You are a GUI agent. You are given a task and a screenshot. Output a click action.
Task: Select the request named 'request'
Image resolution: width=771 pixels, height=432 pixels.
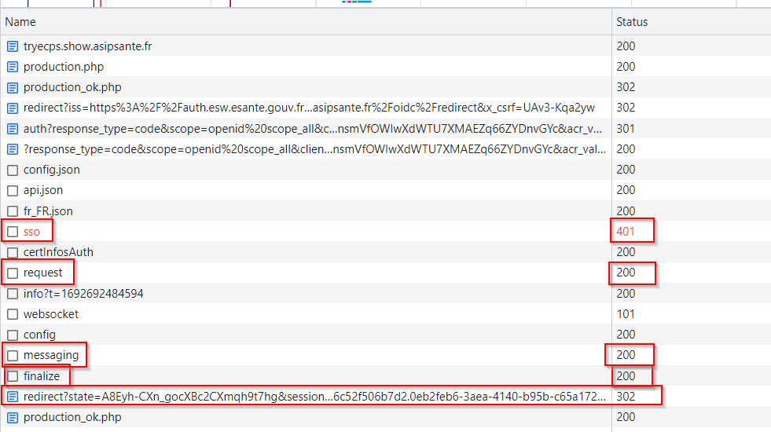click(x=42, y=273)
